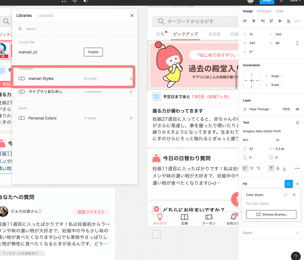Viewport: 304px width, 260px height.
Task: Set text align left
Action: point(245,168)
